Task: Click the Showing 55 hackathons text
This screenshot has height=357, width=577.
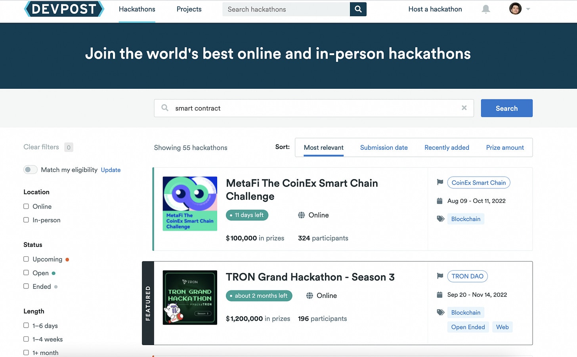Action: click(x=191, y=148)
